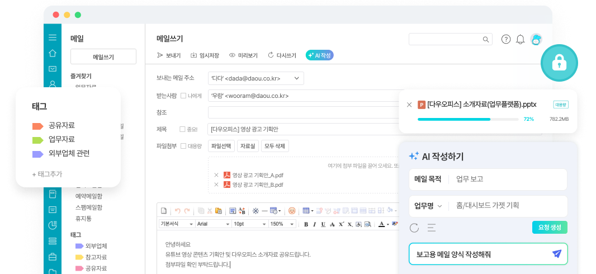Viewport: 596px width, 274px height.
Task: Open notifications bell icon
Action: pos(520,39)
